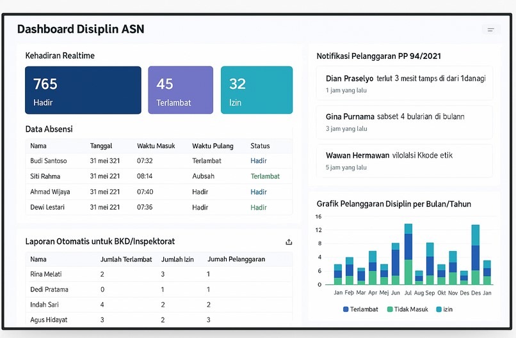Click the 07:40 entry time cell

click(145, 192)
